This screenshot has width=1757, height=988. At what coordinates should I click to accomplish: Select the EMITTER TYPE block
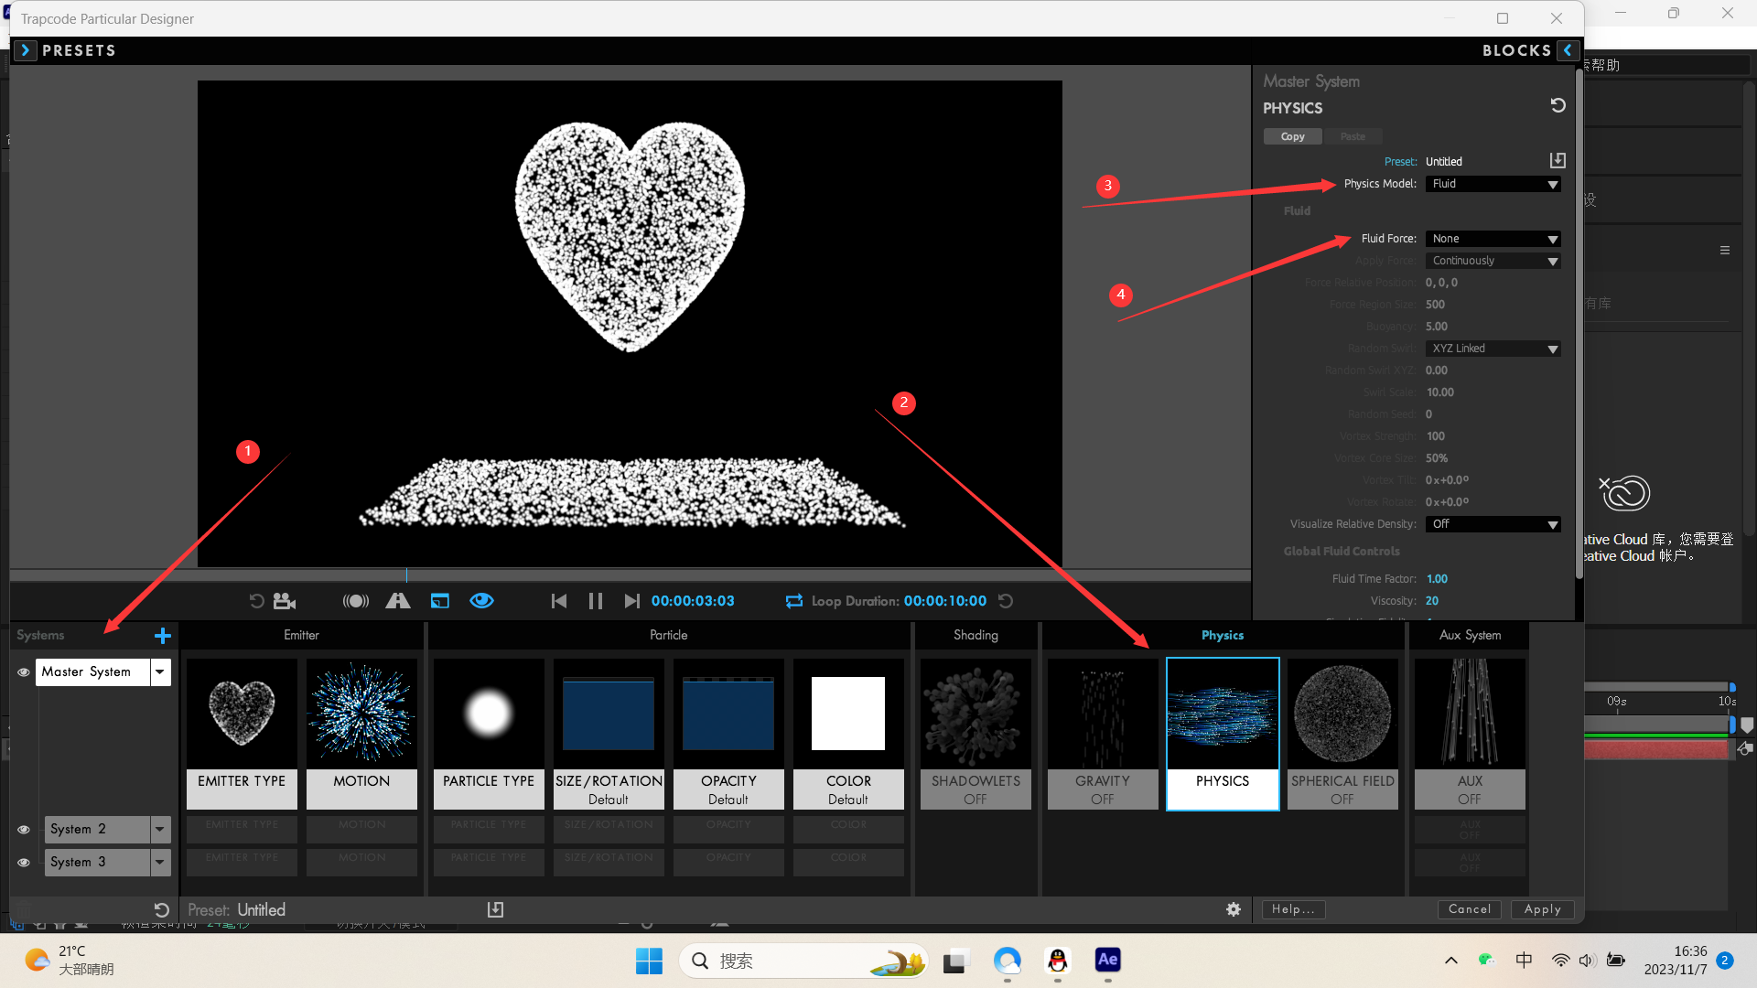point(242,734)
